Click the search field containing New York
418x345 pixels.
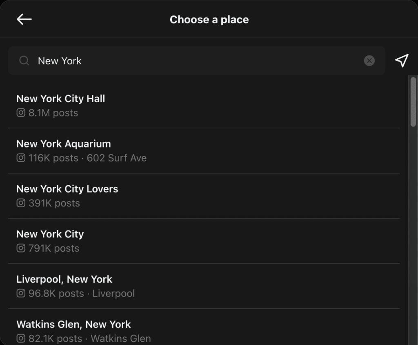(x=197, y=61)
